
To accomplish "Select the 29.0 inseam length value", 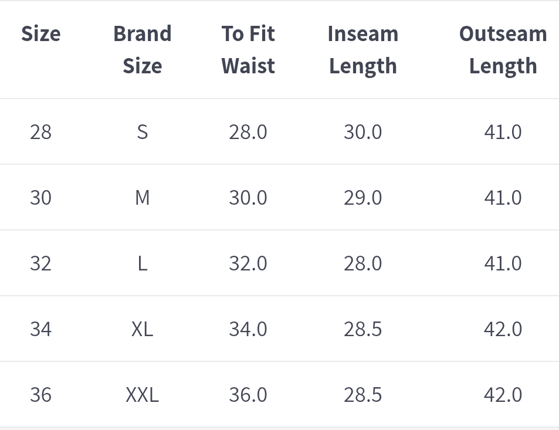I will point(362,198).
